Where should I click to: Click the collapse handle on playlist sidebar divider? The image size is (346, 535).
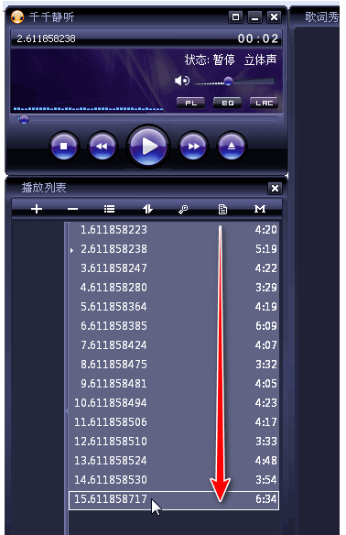[x=67, y=410]
